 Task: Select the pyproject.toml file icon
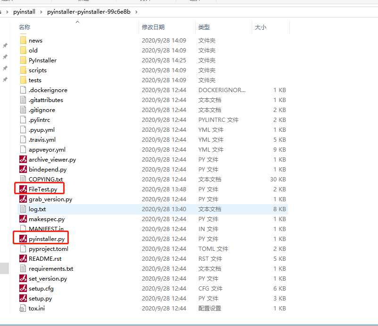(23, 249)
